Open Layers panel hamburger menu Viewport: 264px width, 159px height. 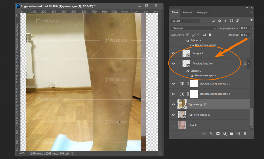point(251,13)
